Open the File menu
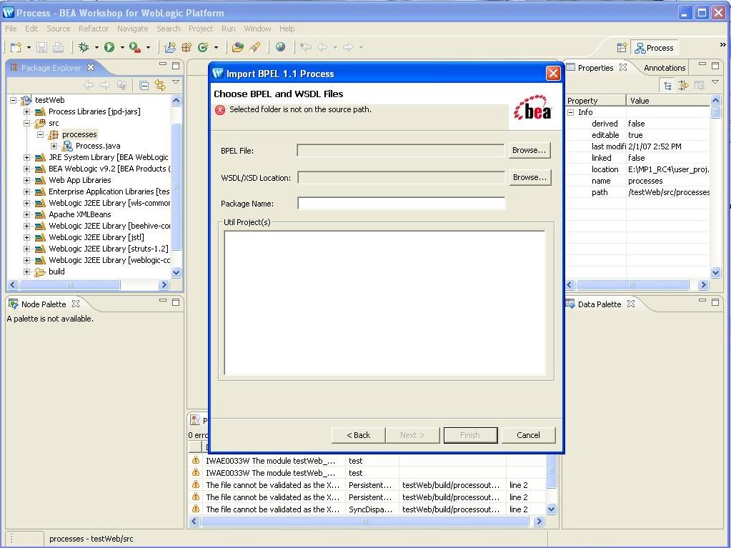 (11, 29)
